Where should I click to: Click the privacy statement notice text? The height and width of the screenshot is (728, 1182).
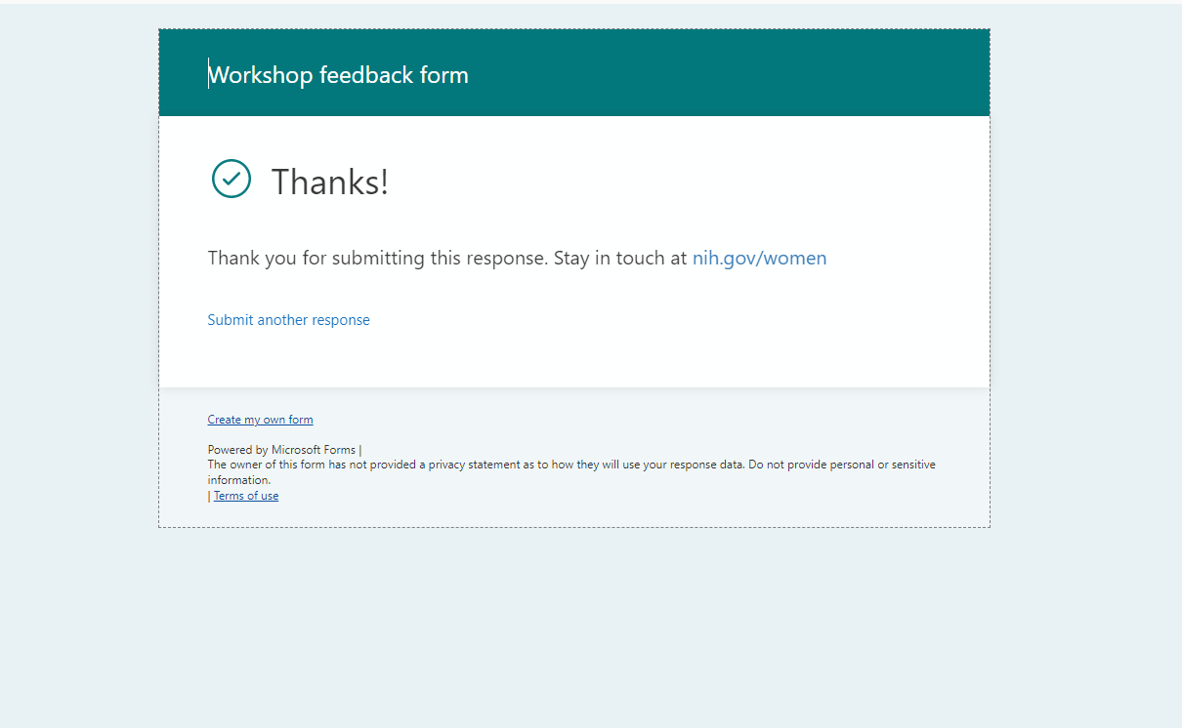(571, 472)
